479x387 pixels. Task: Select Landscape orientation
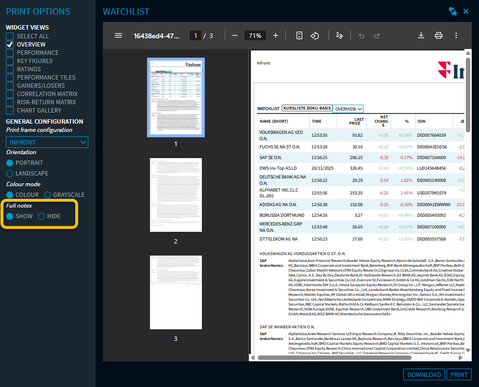point(10,174)
